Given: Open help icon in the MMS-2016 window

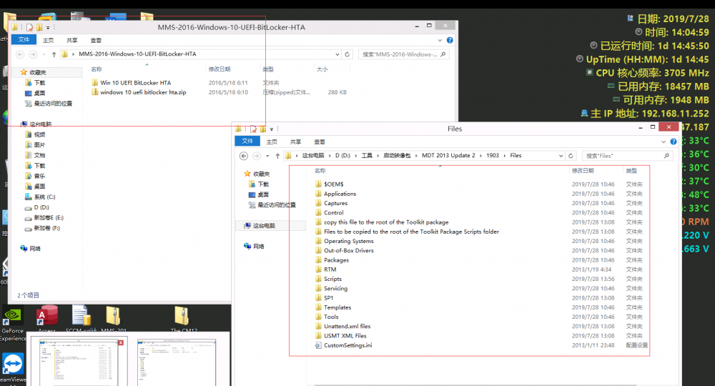Looking at the screenshot, I should pos(450,40).
